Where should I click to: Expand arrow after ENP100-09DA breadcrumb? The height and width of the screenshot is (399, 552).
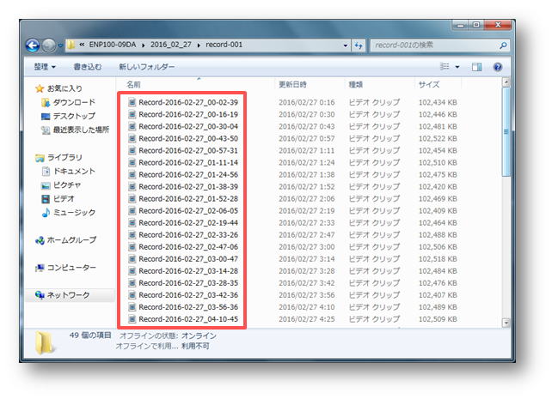[144, 45]
